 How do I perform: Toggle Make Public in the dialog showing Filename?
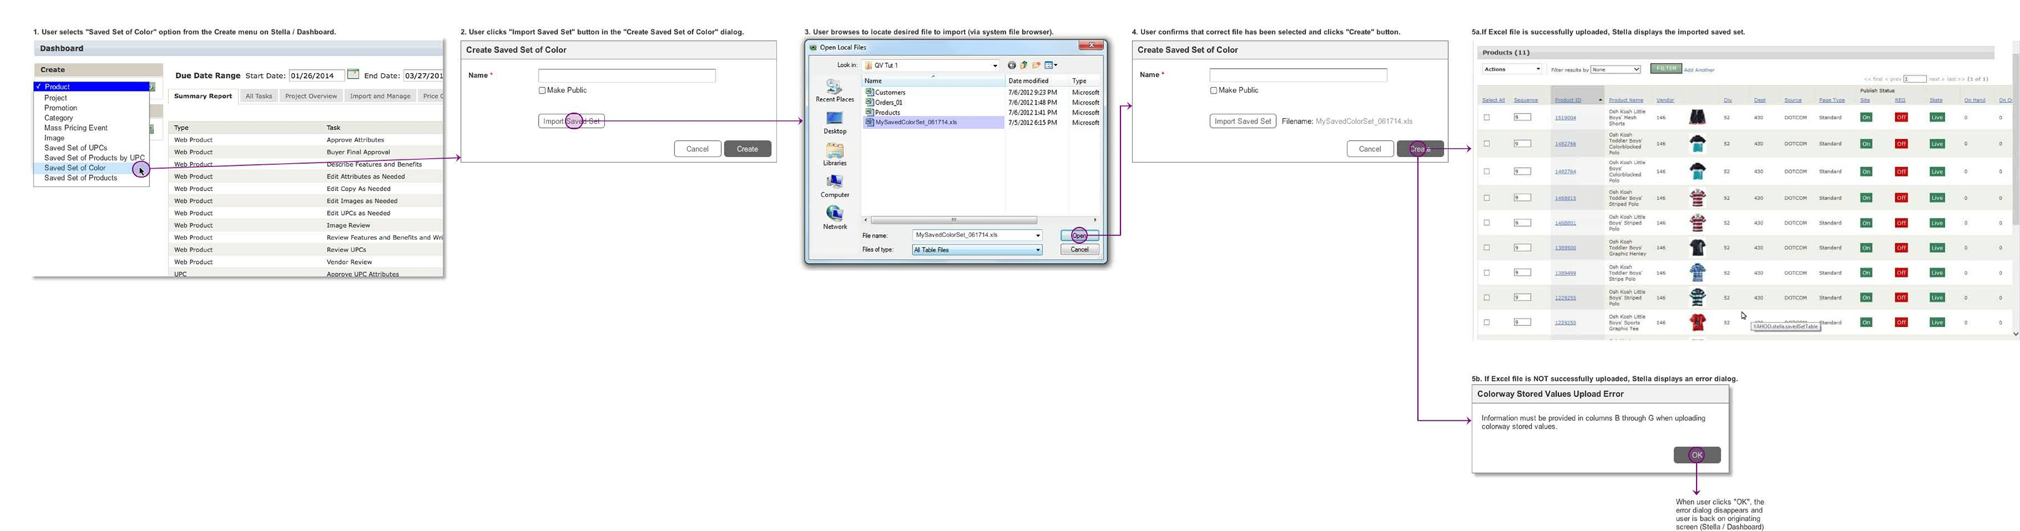[x=1213, y=90]
